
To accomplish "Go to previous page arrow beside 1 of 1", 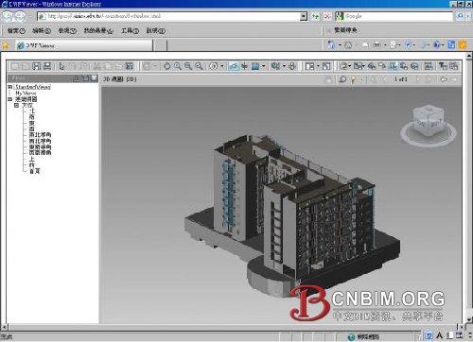I will click(x=385, y=79).
